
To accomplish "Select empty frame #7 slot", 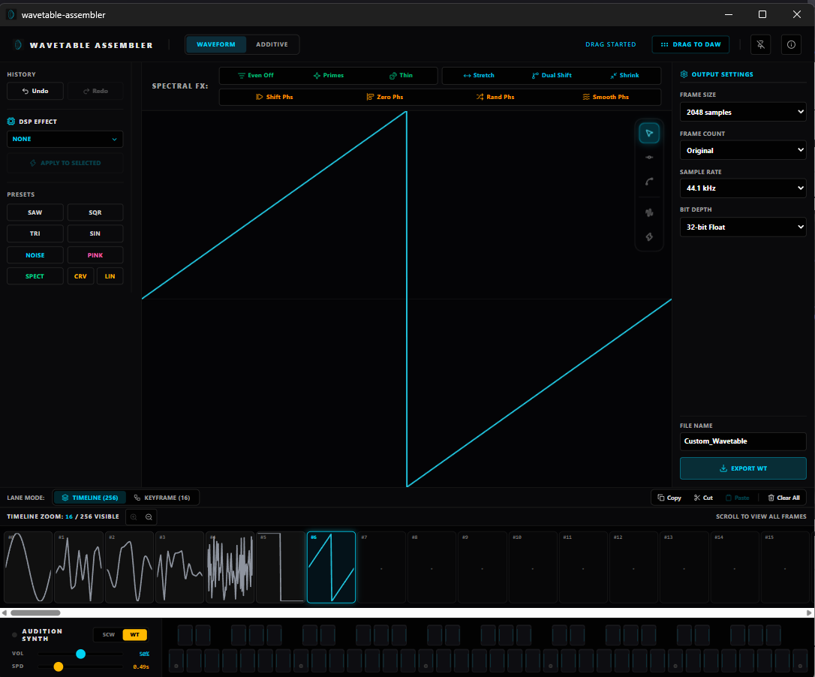I will [381, 567].
